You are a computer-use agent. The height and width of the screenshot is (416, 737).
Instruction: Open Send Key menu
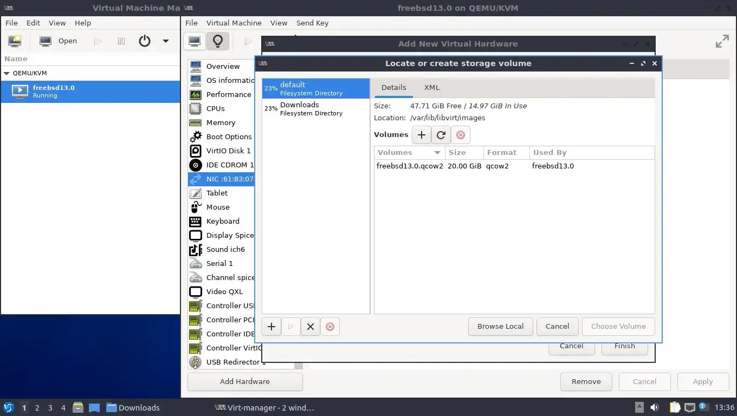[x=312, y=23]
